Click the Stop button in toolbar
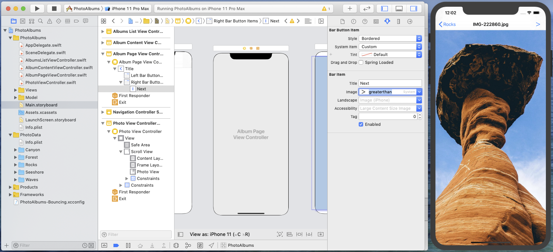Image resolution: width=553 pixels, height=252 pixels. pos(54,8)
